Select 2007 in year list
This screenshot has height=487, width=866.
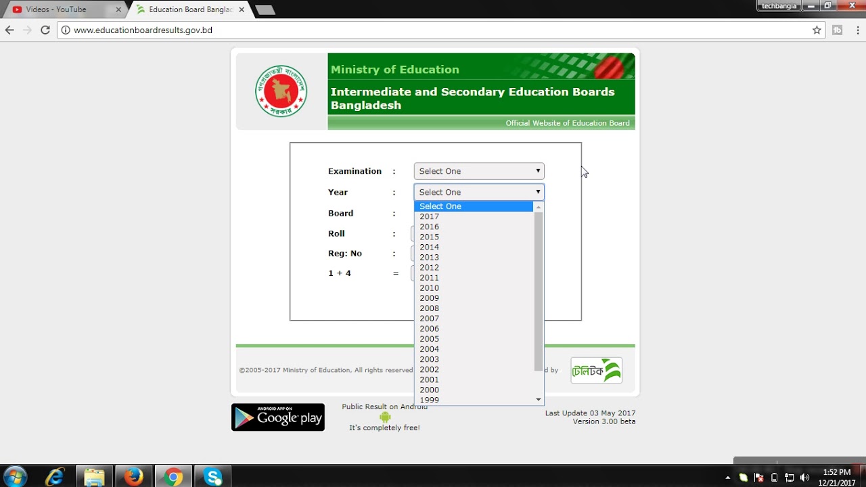[474, 319]
